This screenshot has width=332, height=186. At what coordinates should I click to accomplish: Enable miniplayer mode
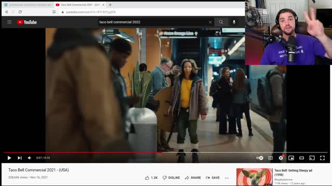click(291, 158)
